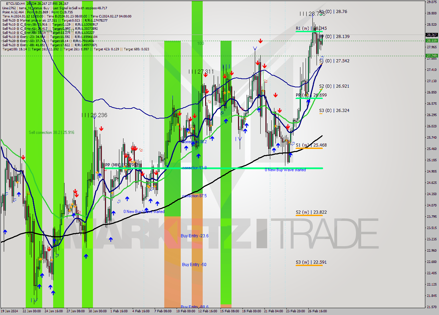Click the 'I I I 27.311' wave label

(201, 72)
